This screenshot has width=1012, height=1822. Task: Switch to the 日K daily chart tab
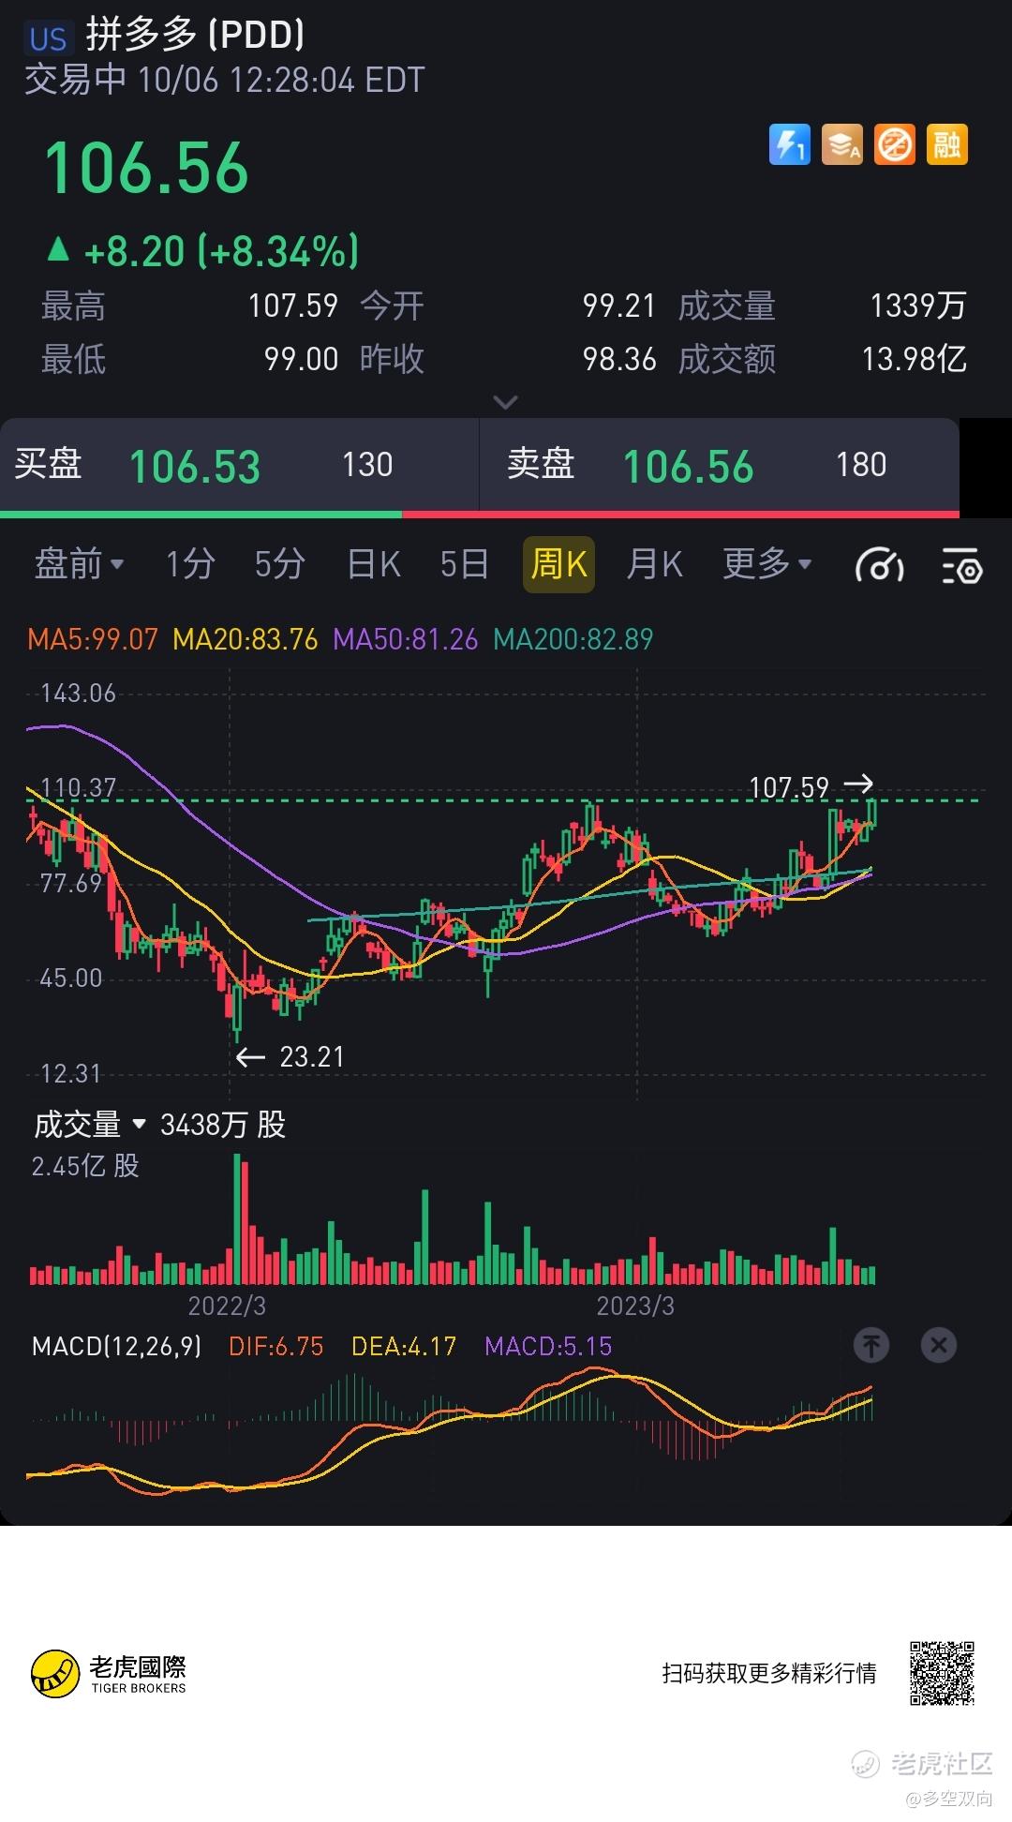pos(373,564)
